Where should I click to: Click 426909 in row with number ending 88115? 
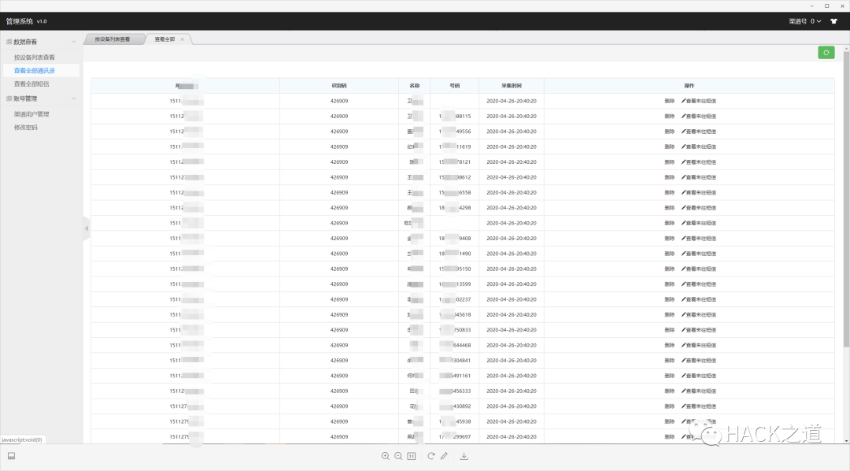click(x=338, y=116)
